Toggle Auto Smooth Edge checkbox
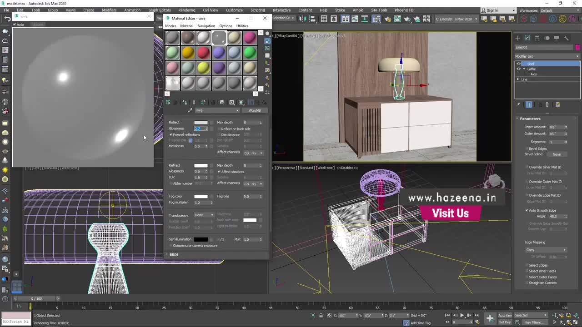582x327 pixels. [527, 210]
